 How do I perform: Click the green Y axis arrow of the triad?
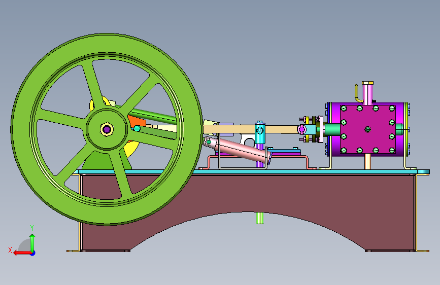32,242
